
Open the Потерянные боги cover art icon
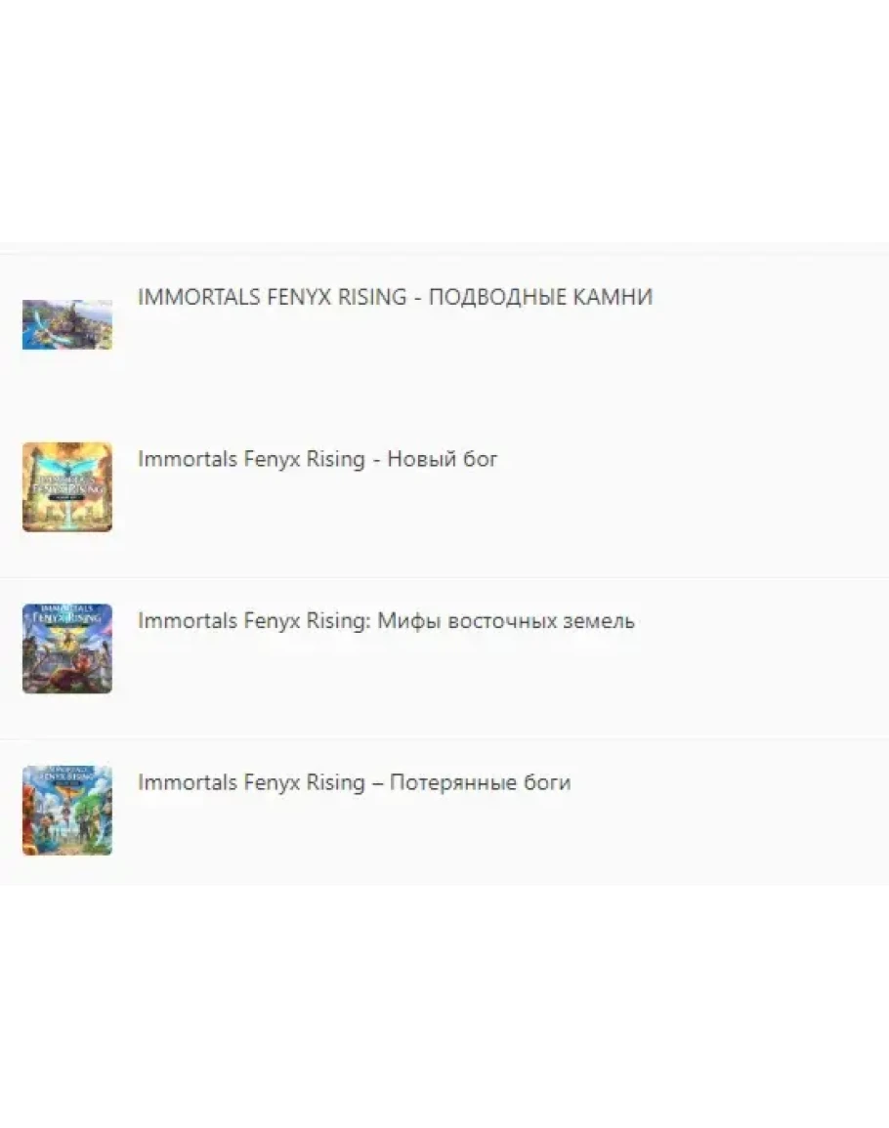click(67, 811)
